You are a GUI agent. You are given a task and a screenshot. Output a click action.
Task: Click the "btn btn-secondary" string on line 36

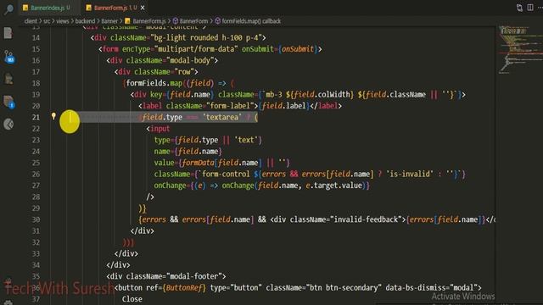point(343,288)
